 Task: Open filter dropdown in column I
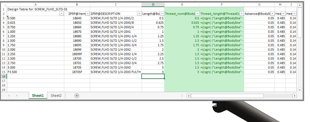pos(294,13)
